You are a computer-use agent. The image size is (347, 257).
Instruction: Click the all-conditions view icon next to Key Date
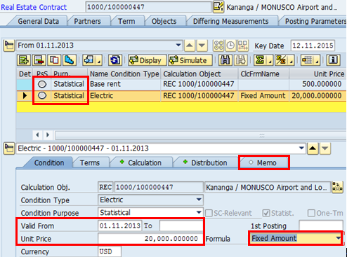click(218, 46)
